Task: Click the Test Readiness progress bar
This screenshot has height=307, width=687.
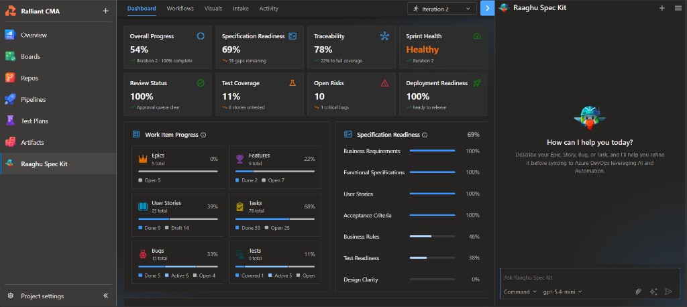Action: [433, 258]
